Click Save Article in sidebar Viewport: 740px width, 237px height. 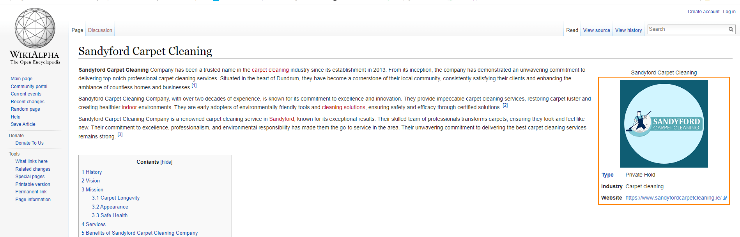23,124
